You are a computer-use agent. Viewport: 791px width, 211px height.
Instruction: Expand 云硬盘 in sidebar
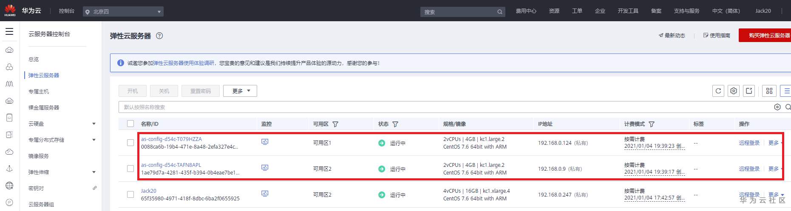coord(94,124)
